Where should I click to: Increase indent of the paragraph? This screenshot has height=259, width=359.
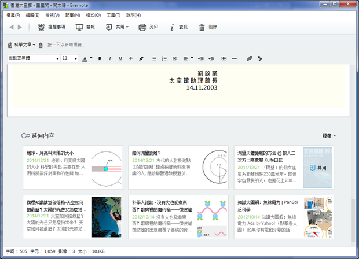coord(211,58)
